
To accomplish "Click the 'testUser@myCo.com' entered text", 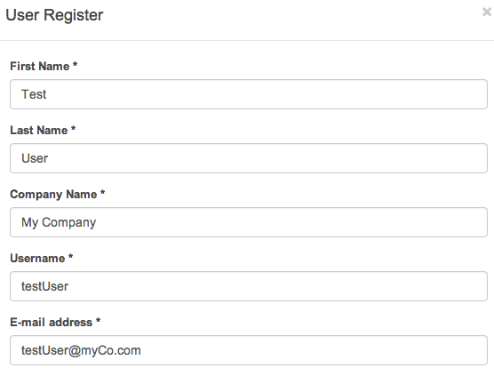I will [x=81, y=350].
